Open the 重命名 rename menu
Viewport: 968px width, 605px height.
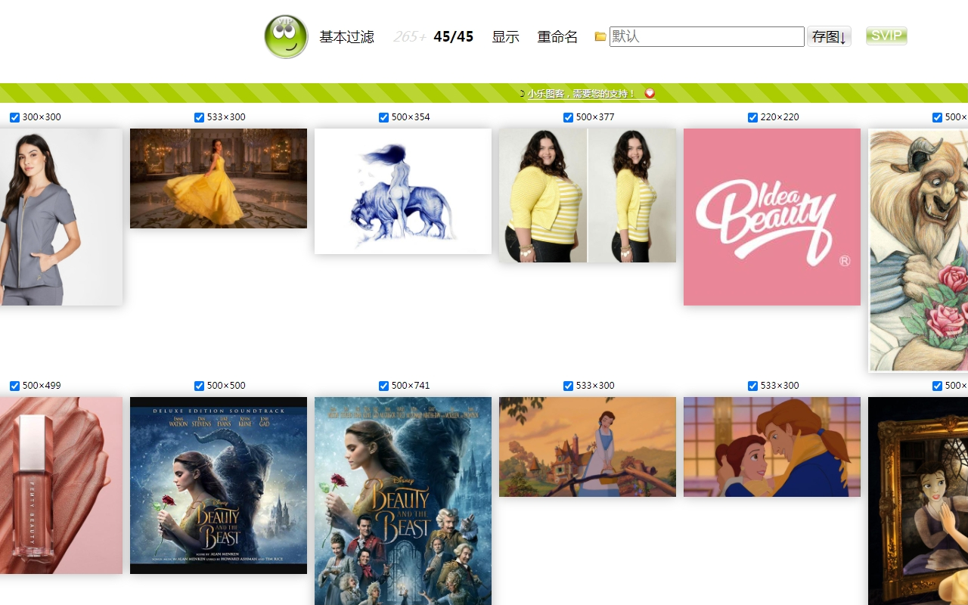click(557, 36)
